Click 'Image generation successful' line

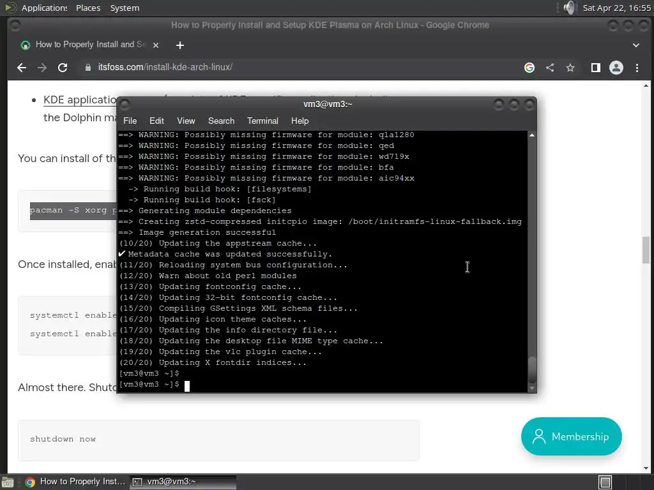point(197,232)
